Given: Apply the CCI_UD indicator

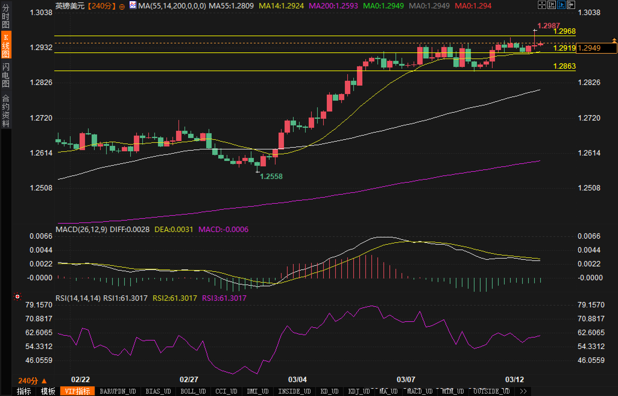Looking at the screenshot, I should 226,391.
